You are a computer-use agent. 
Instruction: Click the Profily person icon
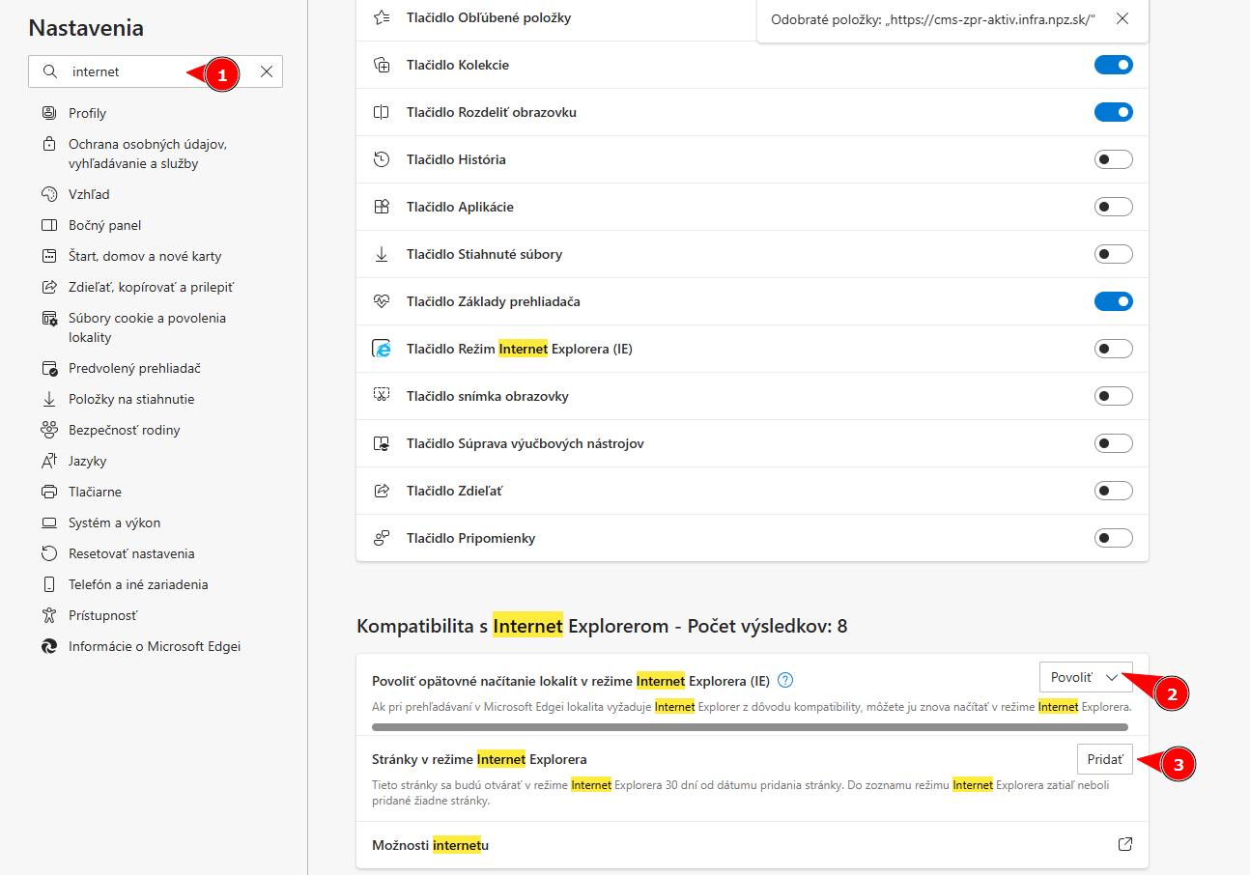point(49,113)
